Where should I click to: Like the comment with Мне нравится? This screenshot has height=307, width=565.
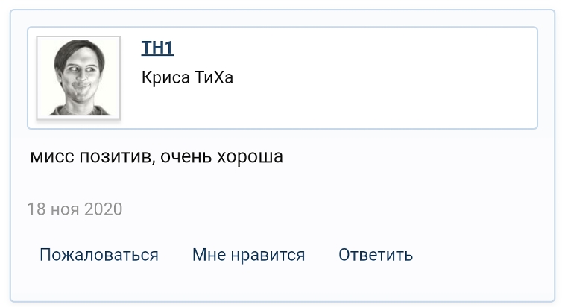click(x=248, y=255)
